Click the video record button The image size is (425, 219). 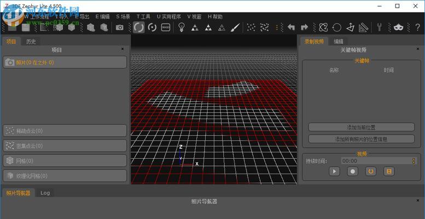click(353, 171)
